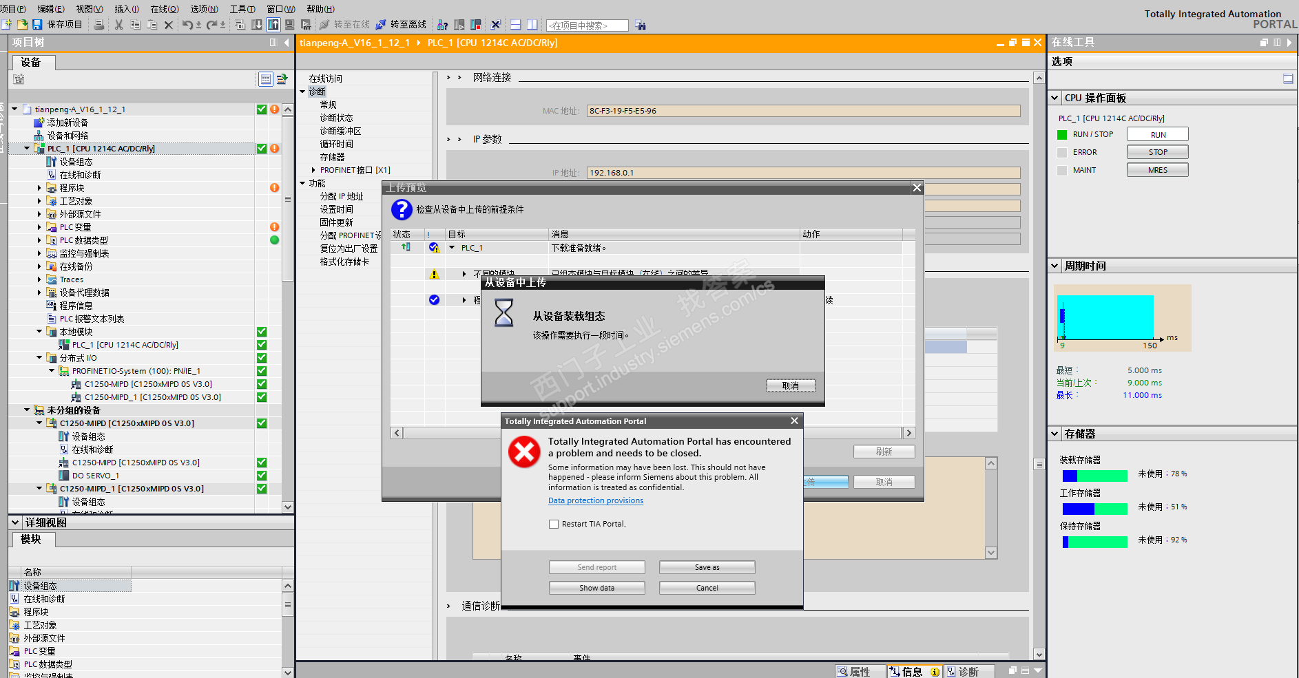Tick the Restart TIA Portal checkbox
The image size is (1299, 678).
tap(553, 524)
